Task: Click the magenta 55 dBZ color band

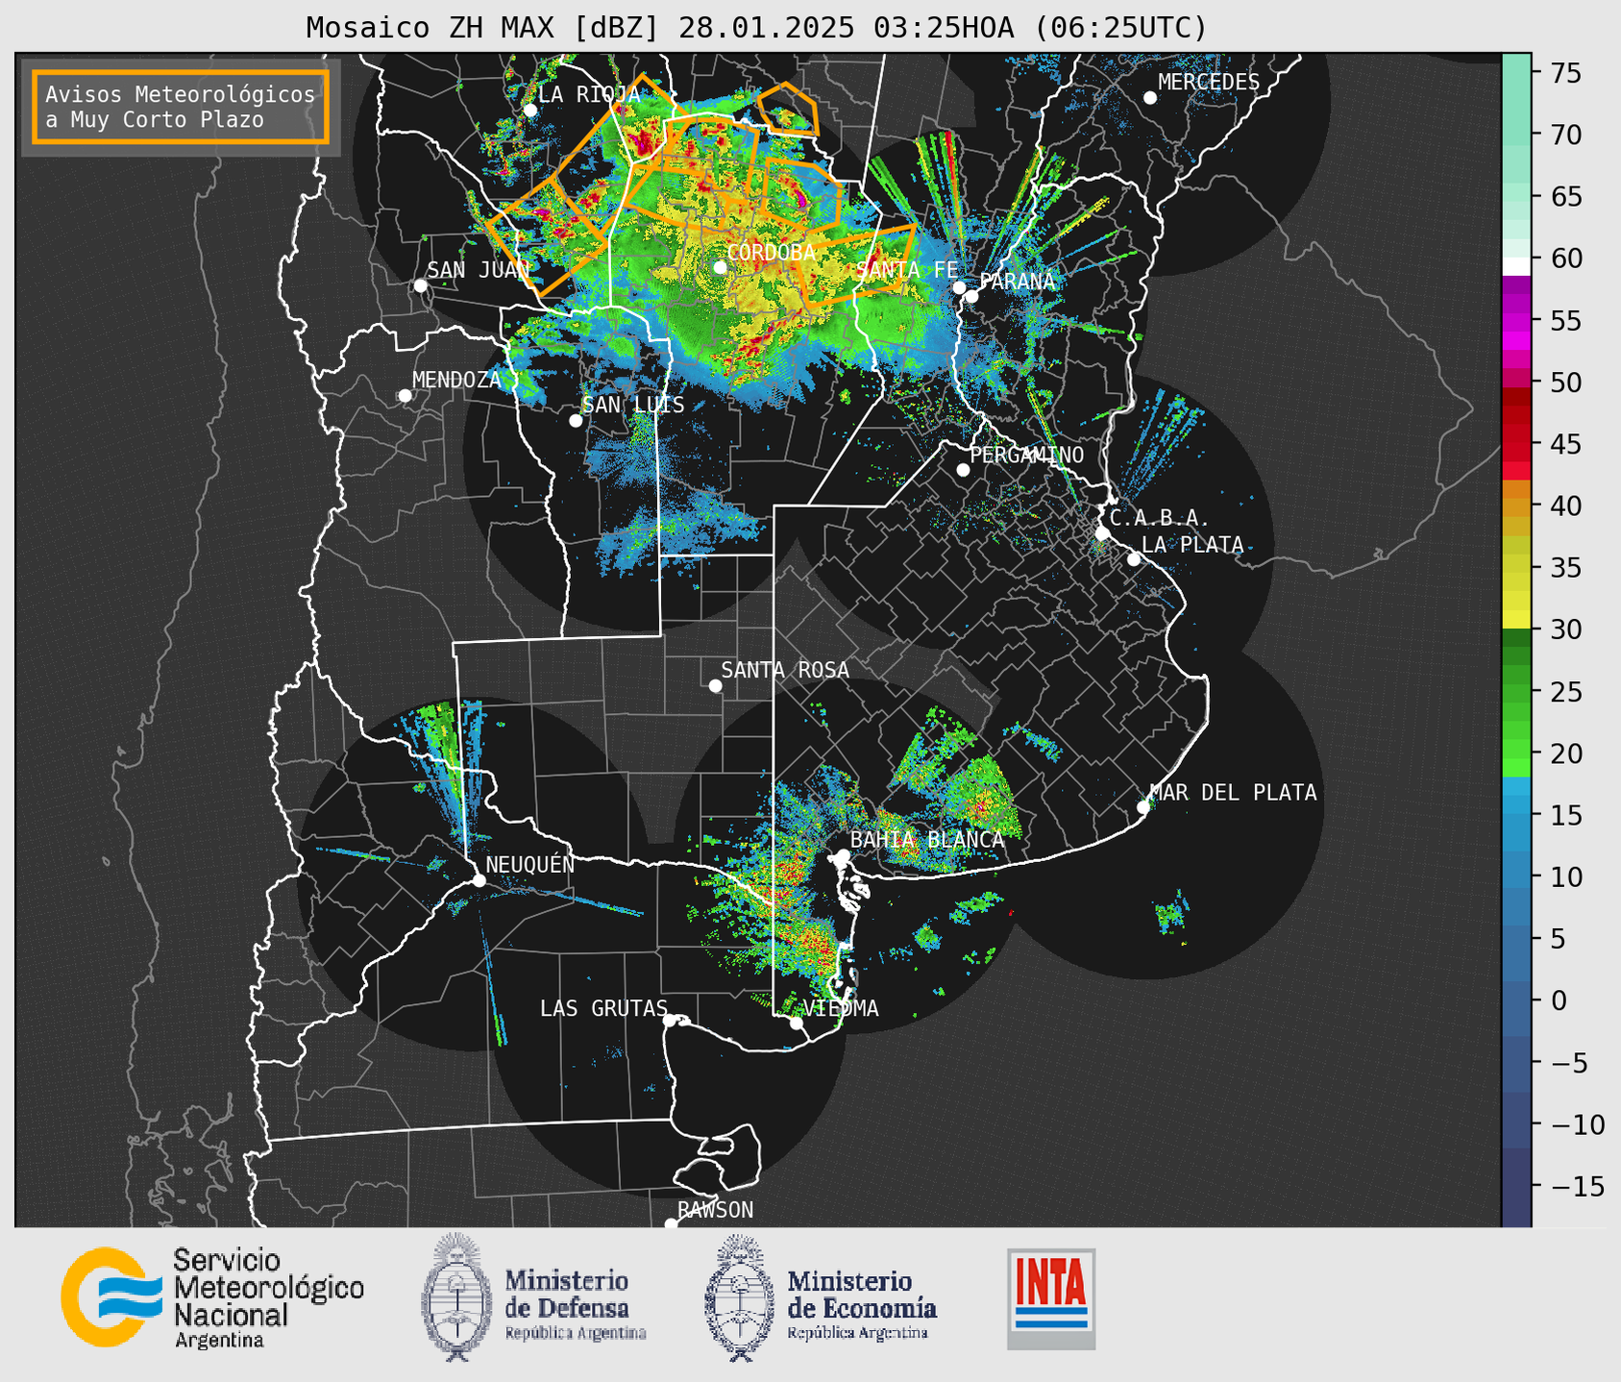Action: point(1516,321)
